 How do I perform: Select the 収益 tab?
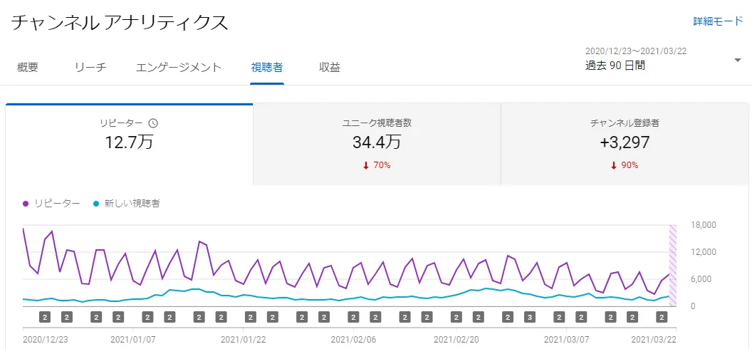pos(330,68)
